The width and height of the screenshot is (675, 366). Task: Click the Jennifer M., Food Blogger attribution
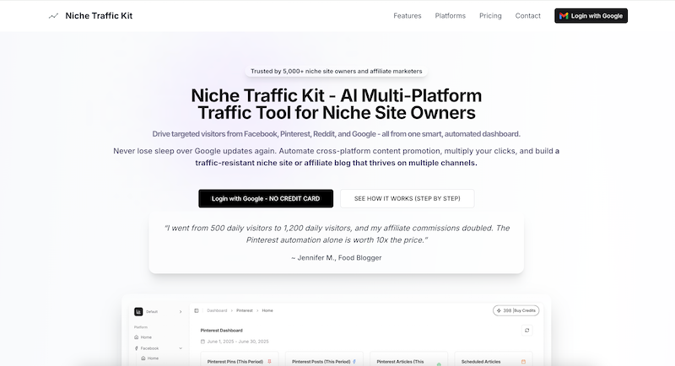pyautogui.click(x=336, y=257)
